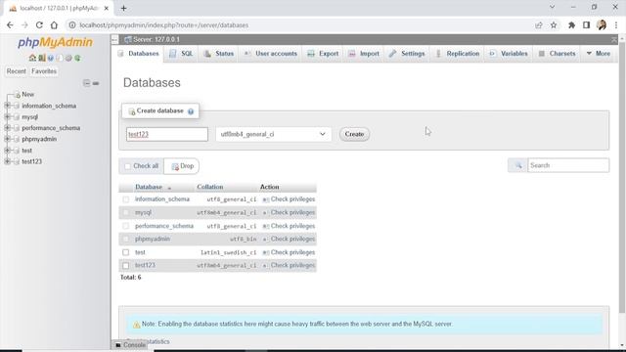This screenshot has width=626, height=352.
Task: Open the Charsets tab
Action: point(558,54)
